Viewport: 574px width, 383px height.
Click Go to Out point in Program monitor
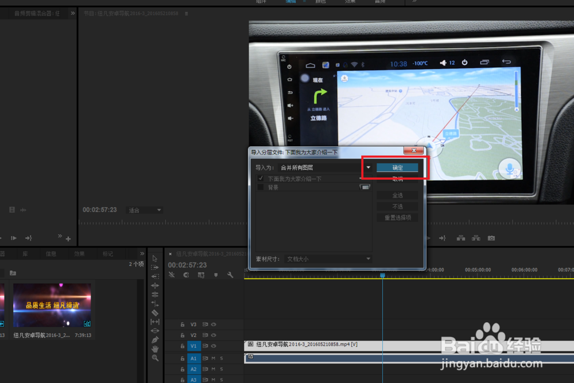(443, 238)
